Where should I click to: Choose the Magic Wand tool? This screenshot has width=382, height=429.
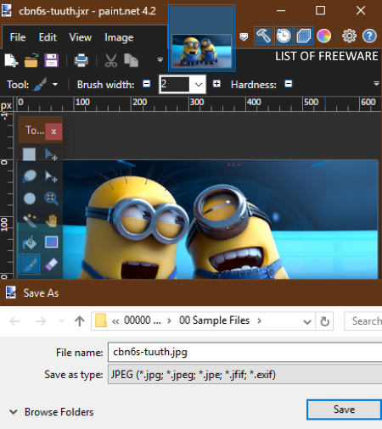pyautogui.click(x=30, y=220)
